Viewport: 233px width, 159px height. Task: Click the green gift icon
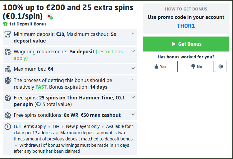click(x=5, y=24)
